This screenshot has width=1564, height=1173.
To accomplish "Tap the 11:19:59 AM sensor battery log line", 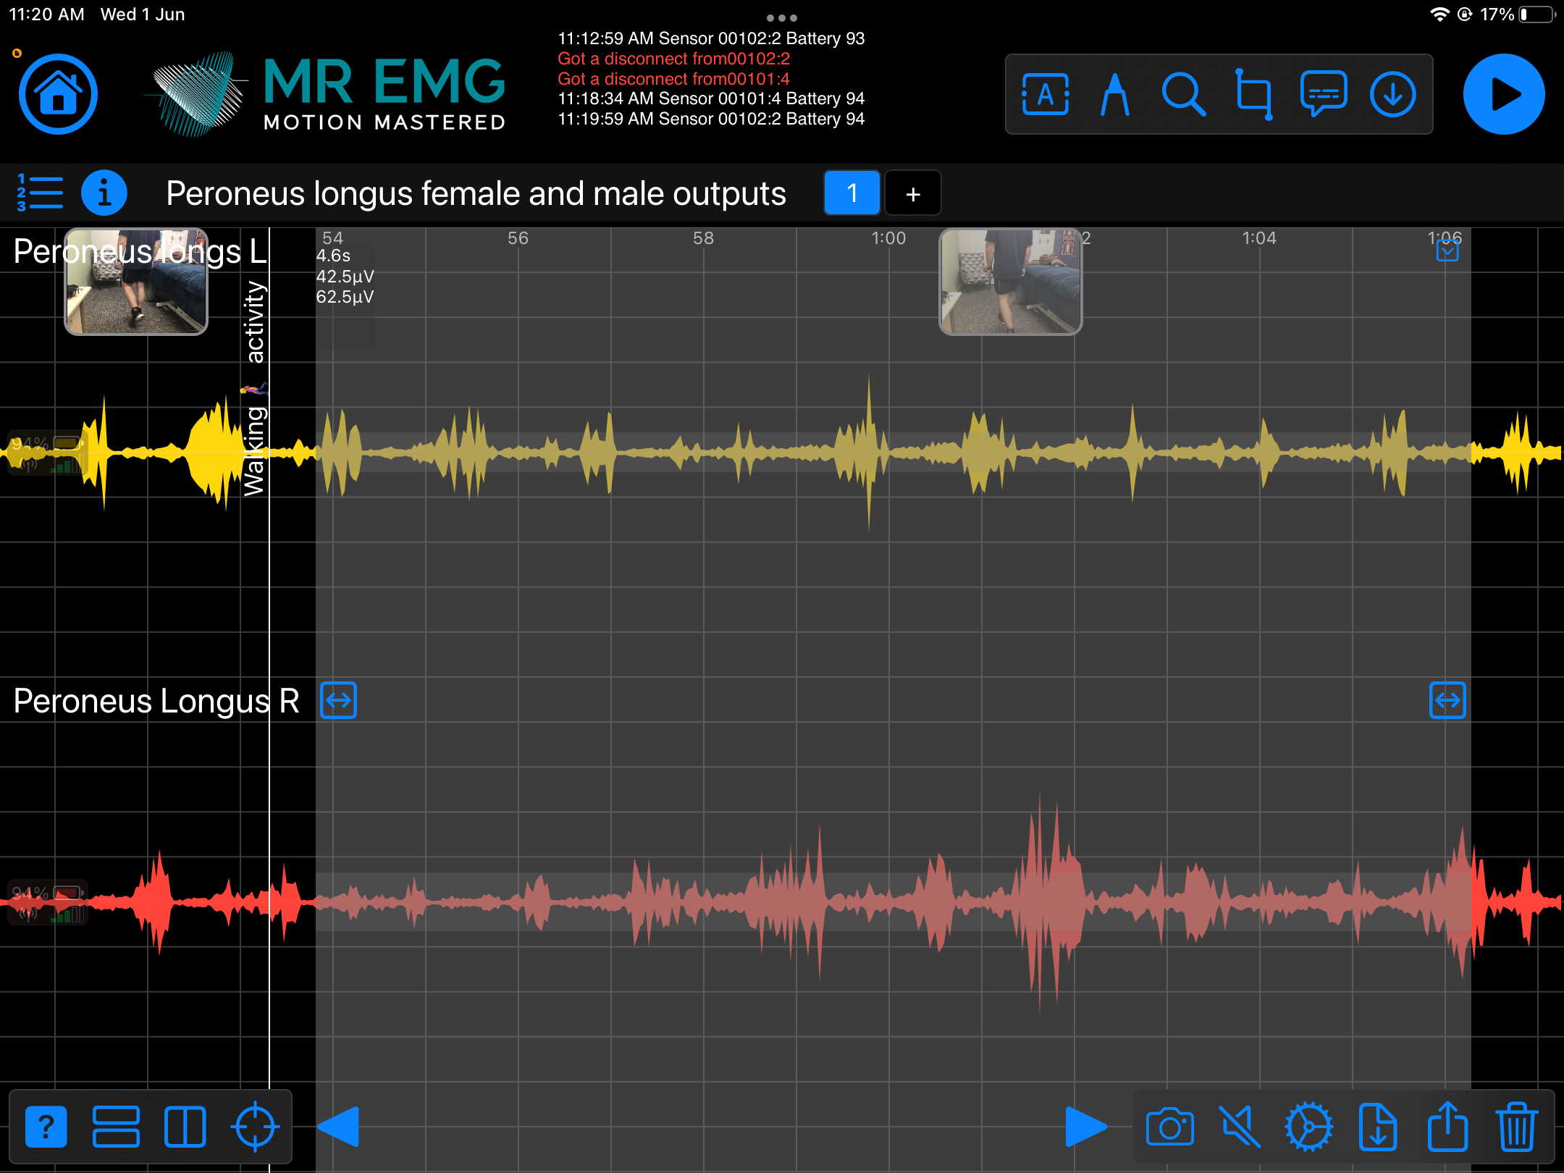I will click(x=711, y=119).
